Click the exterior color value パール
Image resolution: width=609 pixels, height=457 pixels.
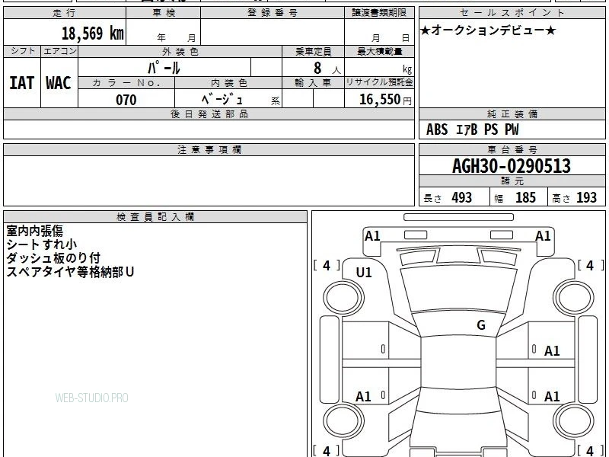(x=164, y=68)
